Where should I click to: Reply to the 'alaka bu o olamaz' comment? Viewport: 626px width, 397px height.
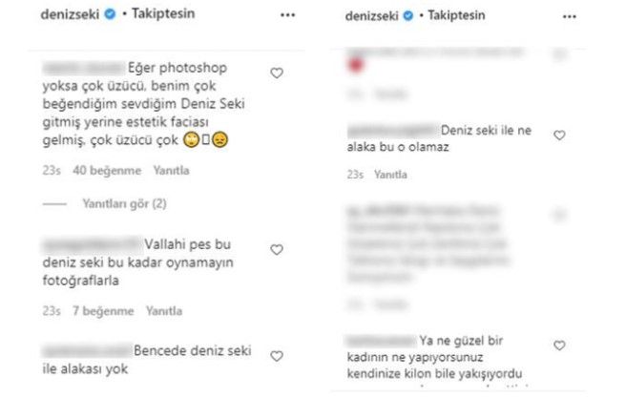pos(390,175)
